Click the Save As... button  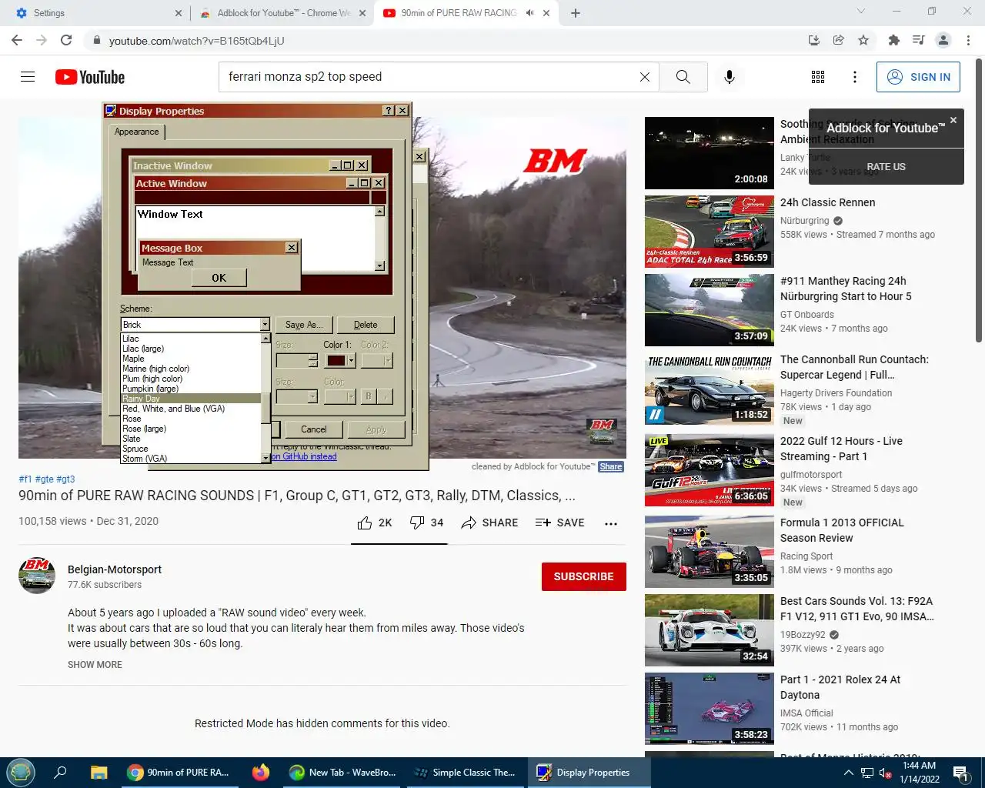(304, 325)
